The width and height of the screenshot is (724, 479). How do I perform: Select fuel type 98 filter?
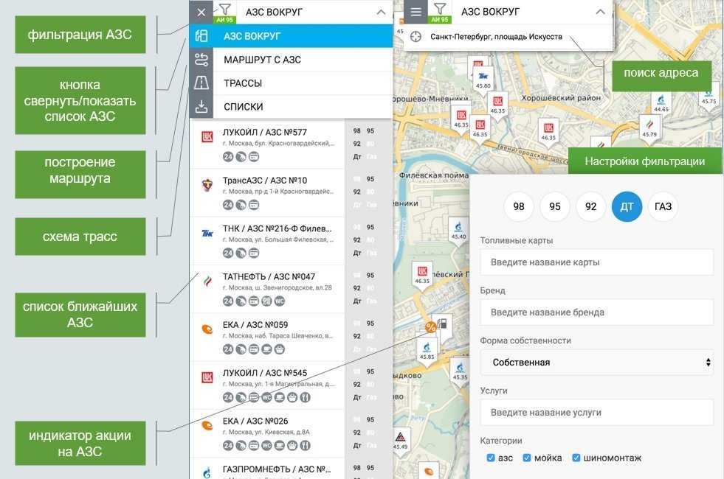click(519, 206)
